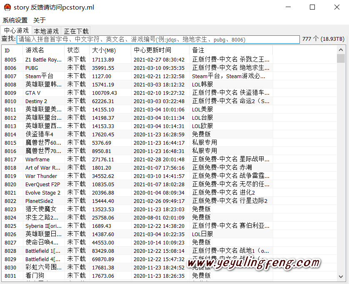The width and height of the screenshot is (349, 284).
Task: Click the 未下载 status for 8019
Action: tap(76, 176)
